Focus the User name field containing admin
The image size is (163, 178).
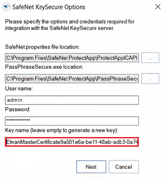tap(72, 100)
